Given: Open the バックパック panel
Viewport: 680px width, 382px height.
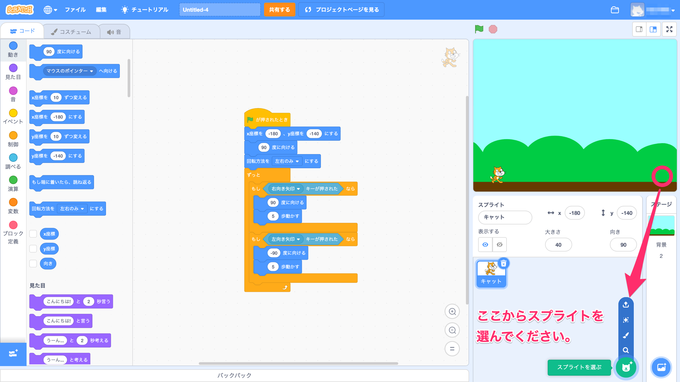Looking at the screenshot, I should point(234,375).
